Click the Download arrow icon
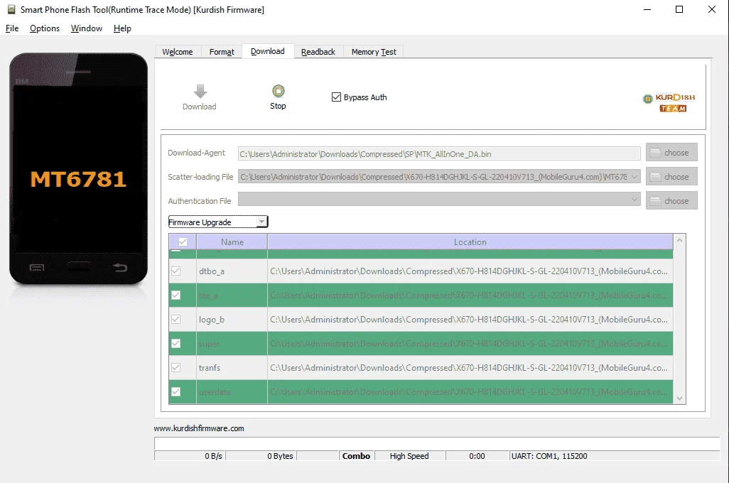729x483 pixels. tap(200, 91)
